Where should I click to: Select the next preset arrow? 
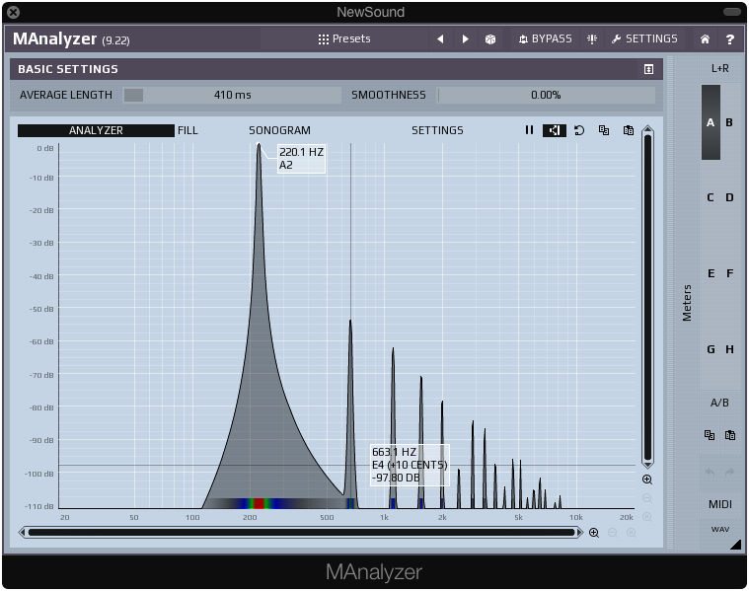coord(466,39)
